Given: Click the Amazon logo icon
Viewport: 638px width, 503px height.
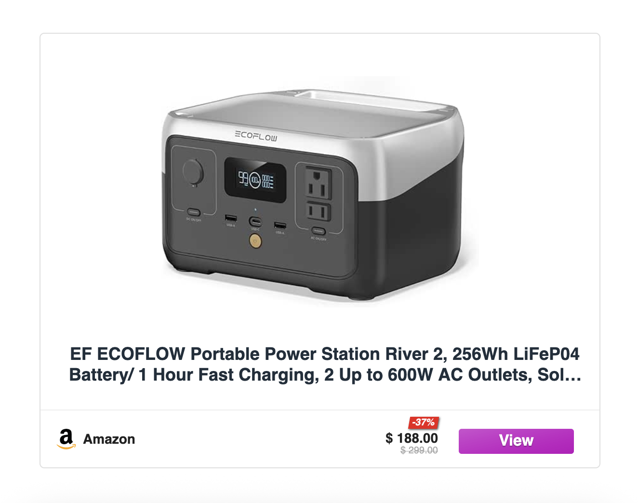Looking at the screenshot, I should point(66,439).
